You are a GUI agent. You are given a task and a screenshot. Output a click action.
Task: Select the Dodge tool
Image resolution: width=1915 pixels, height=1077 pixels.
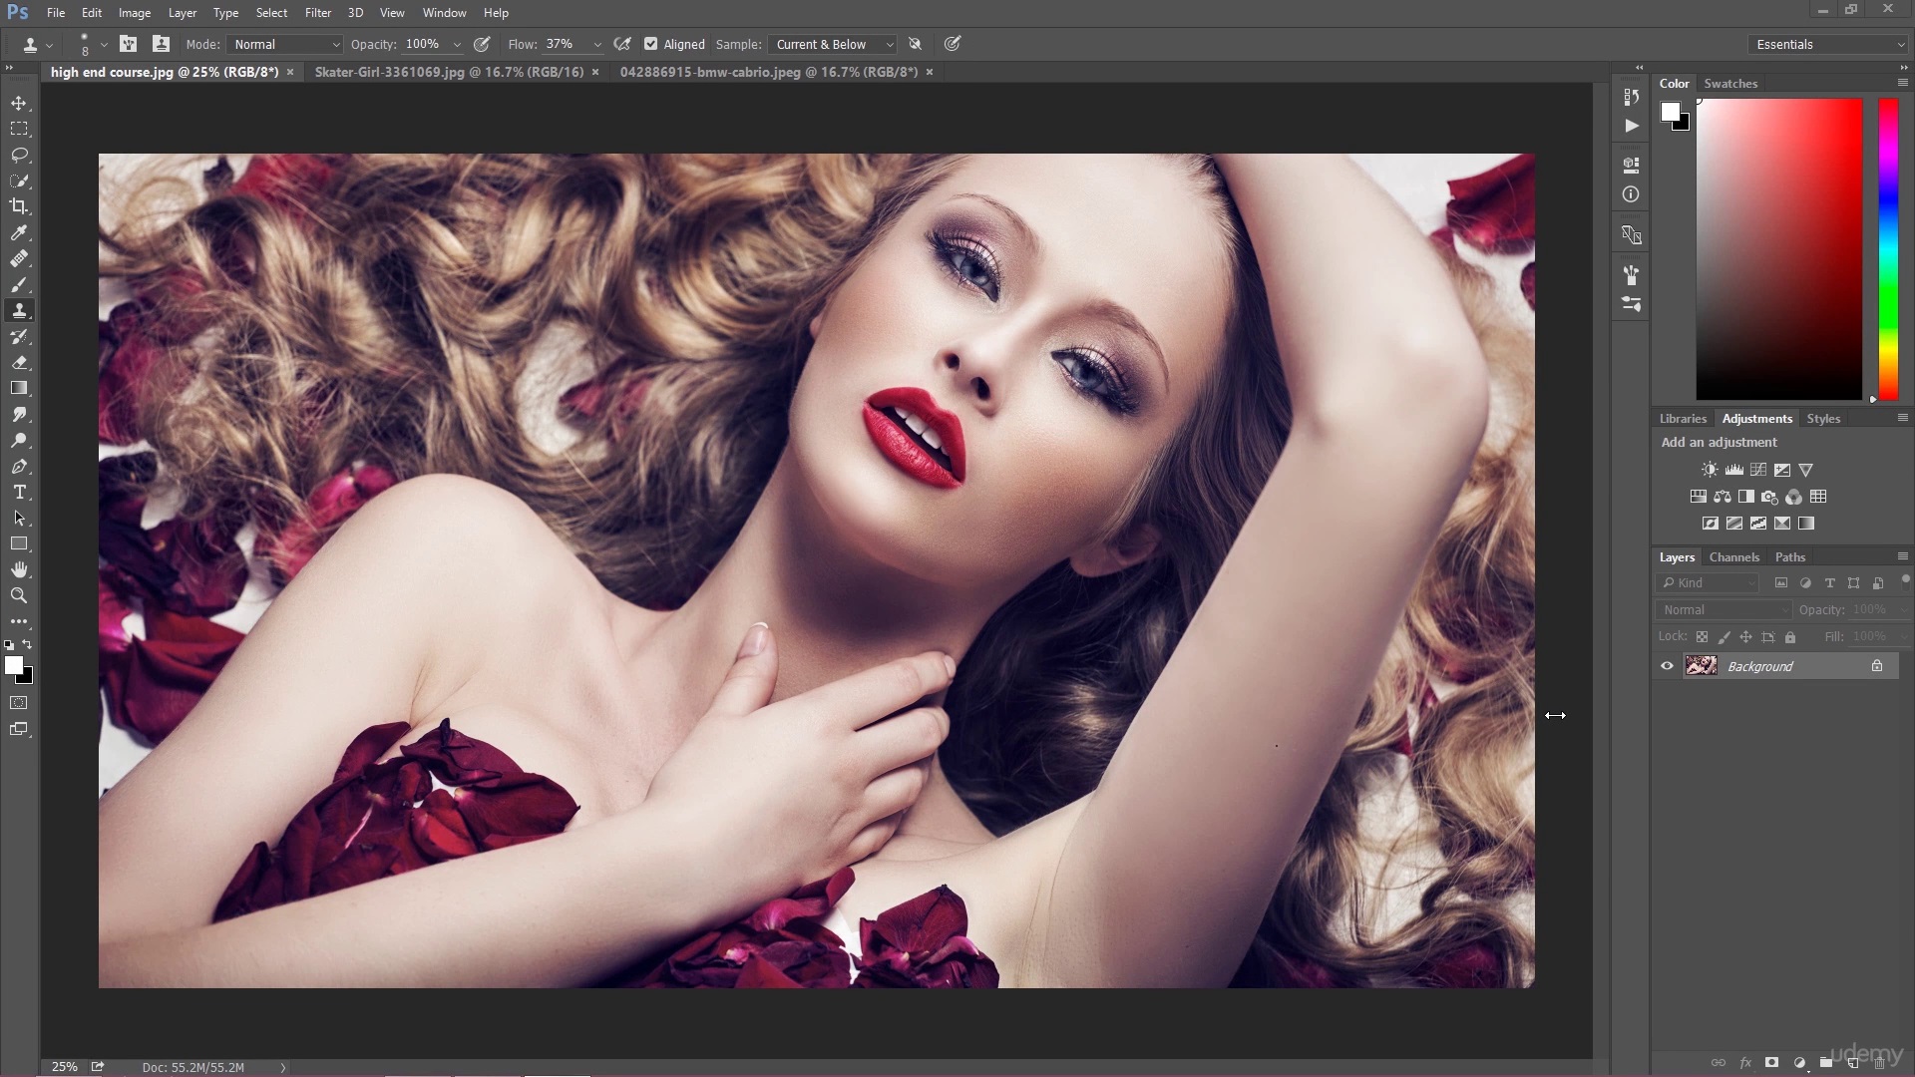tap(19, 440)
